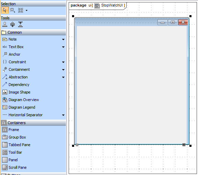Open the Constraint dropdown arrow
198x175 pixels.
pos(63,62)
